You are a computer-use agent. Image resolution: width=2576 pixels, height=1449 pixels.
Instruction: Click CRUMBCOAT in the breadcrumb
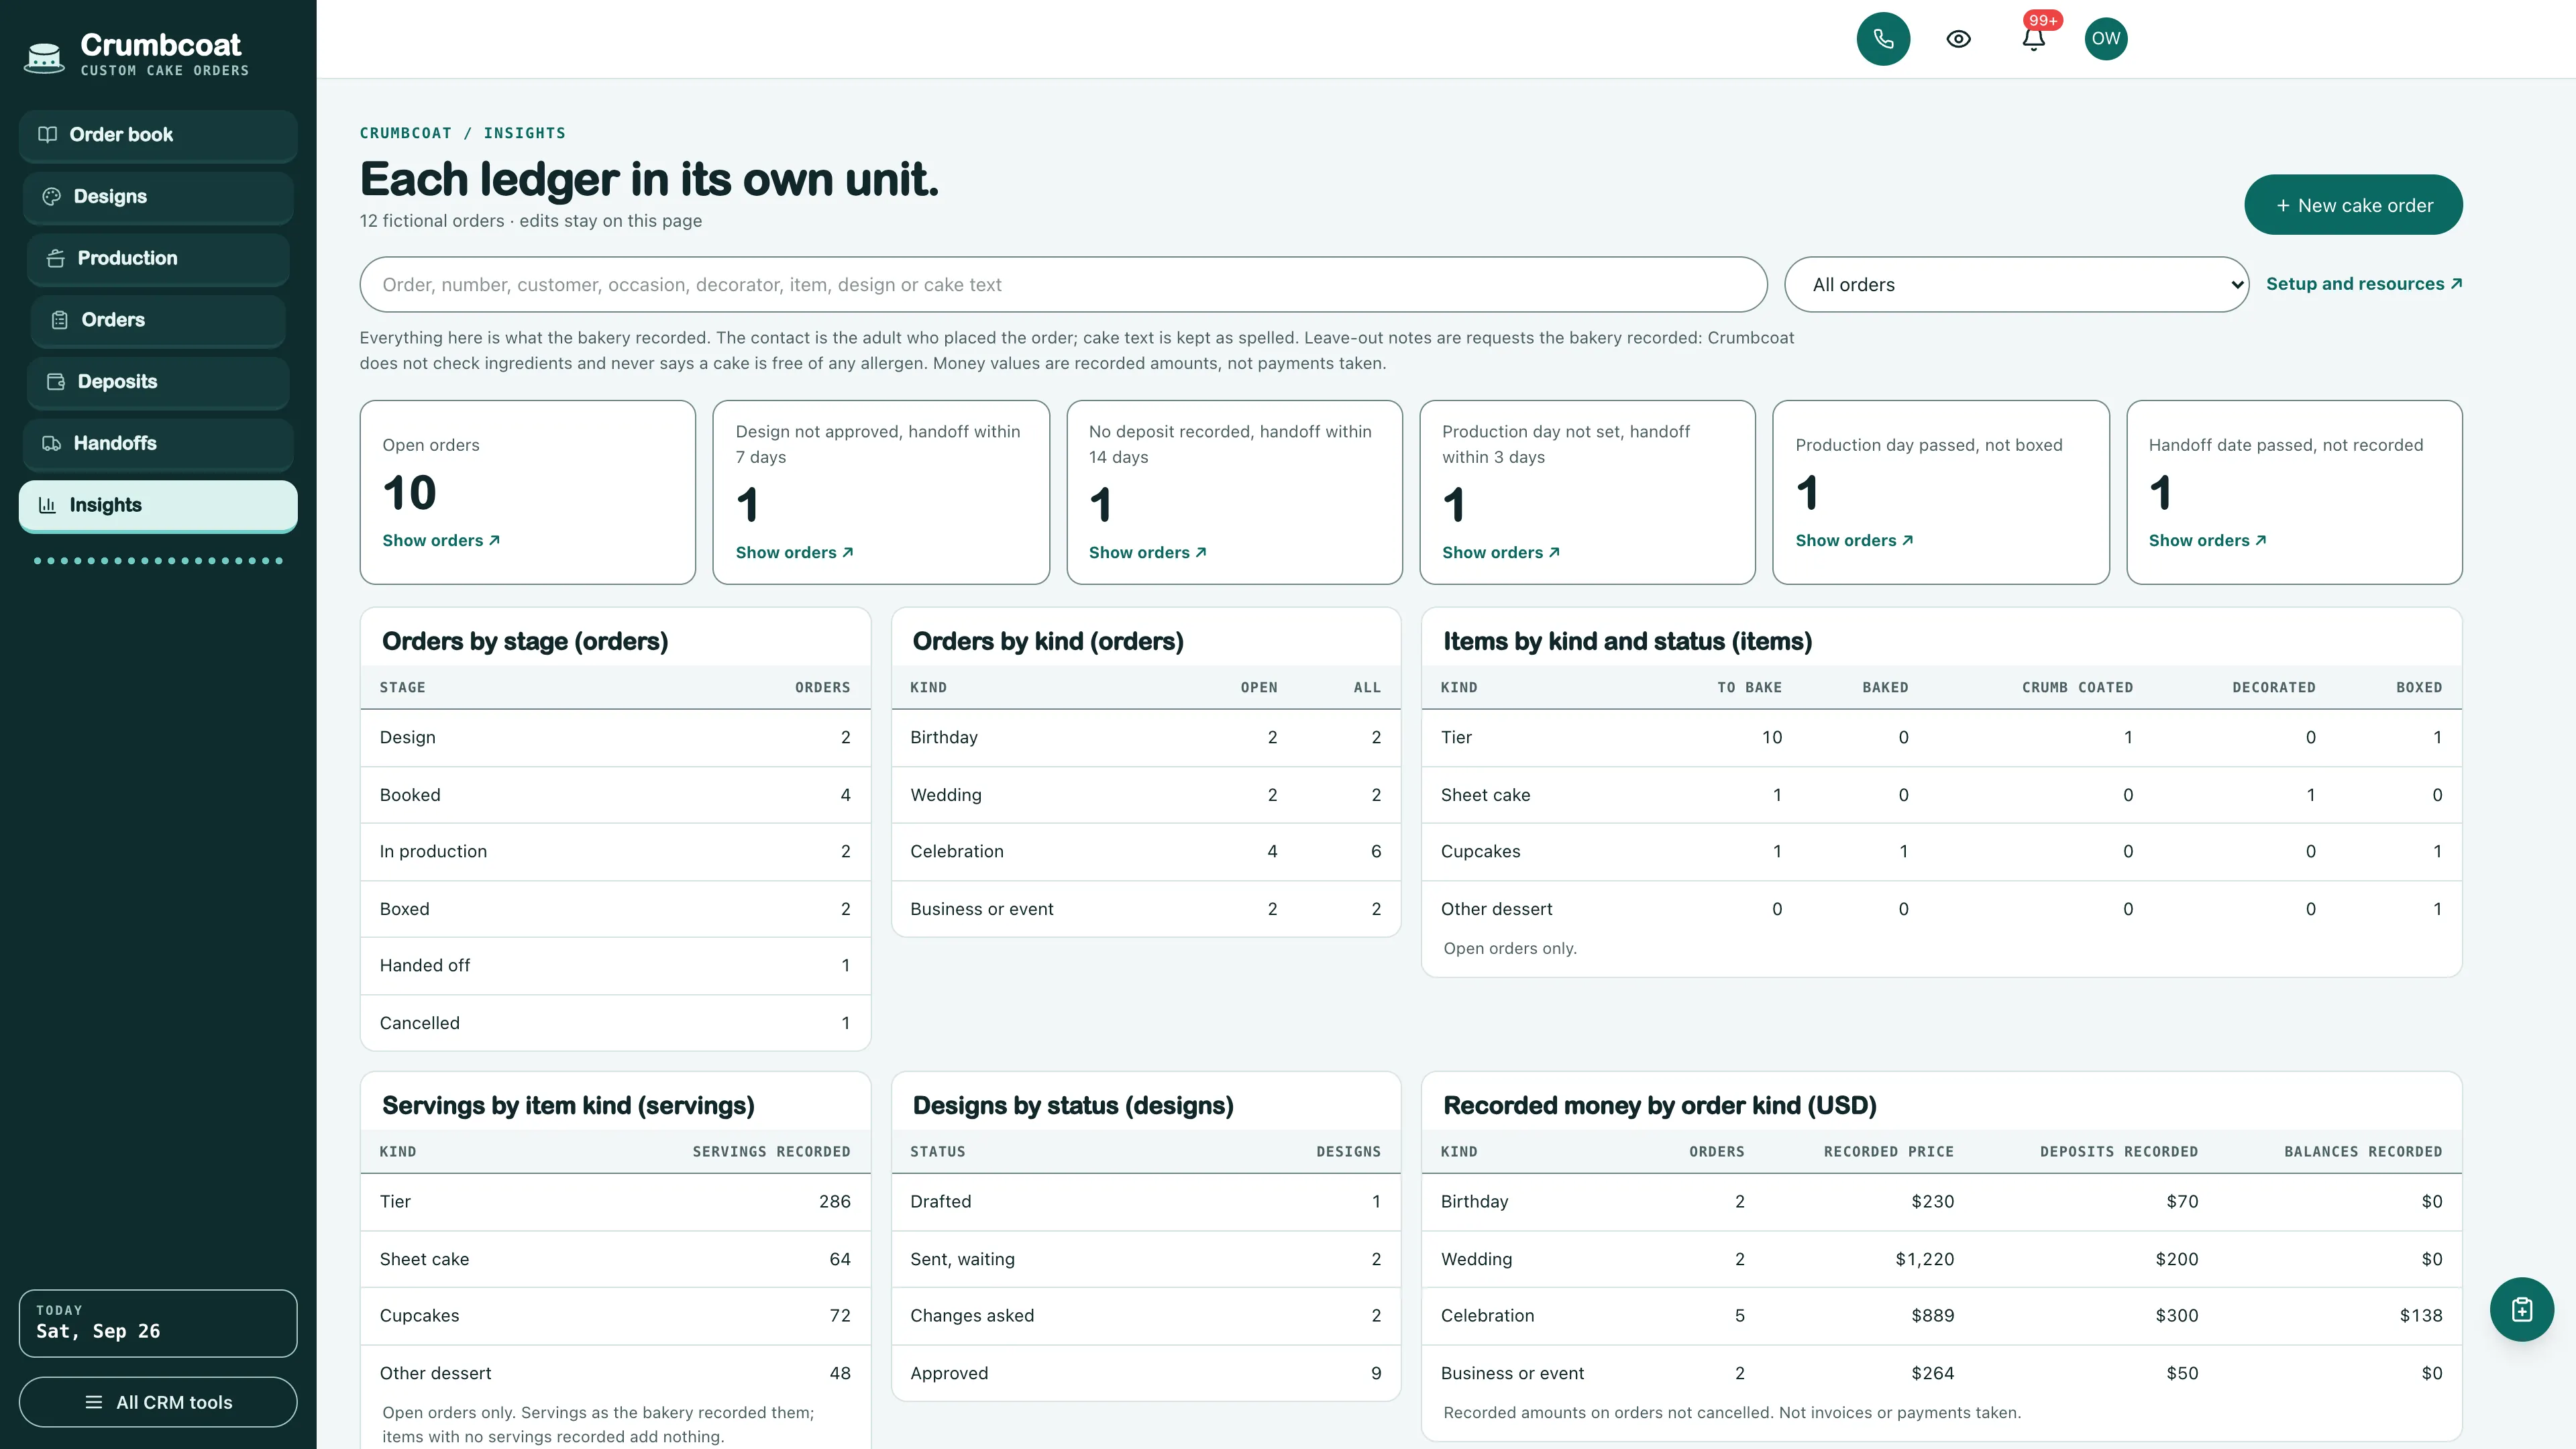[x=405, y=133]
